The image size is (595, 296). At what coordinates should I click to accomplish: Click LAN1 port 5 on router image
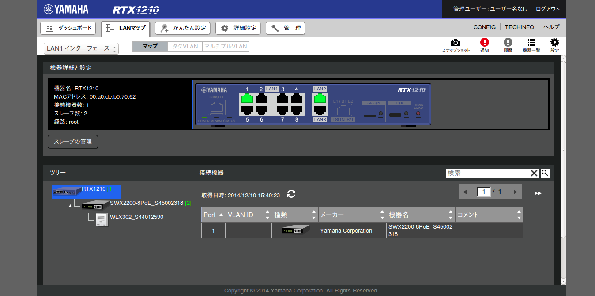pos(247,110)
